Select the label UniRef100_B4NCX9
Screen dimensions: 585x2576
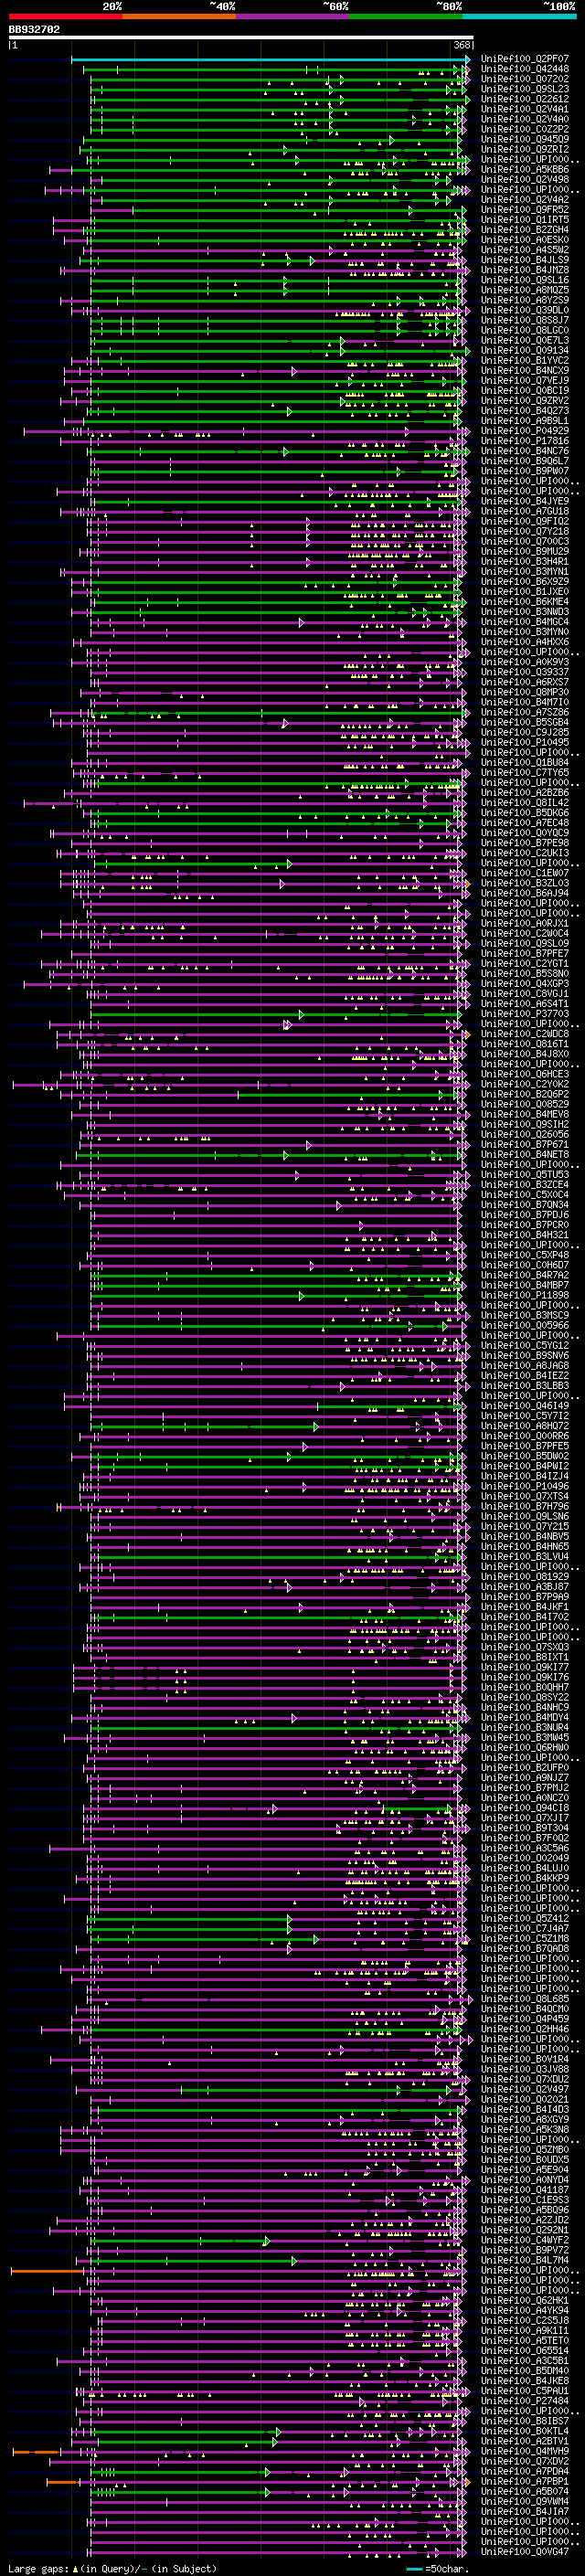point(524,370)
